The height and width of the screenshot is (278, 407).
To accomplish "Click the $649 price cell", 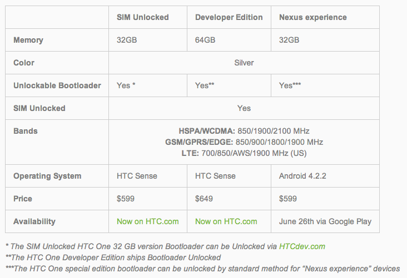I will pyautogui.click(x=205, y=199).
